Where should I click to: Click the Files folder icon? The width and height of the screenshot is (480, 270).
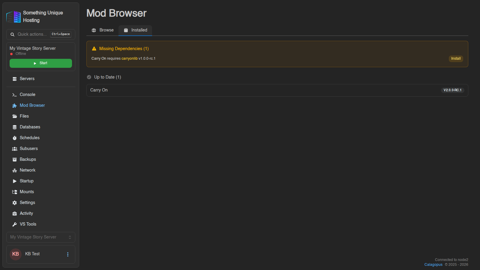coord(14,116)
